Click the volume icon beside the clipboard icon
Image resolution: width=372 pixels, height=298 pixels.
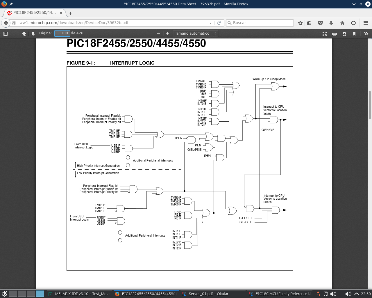(x=333, y=294)
